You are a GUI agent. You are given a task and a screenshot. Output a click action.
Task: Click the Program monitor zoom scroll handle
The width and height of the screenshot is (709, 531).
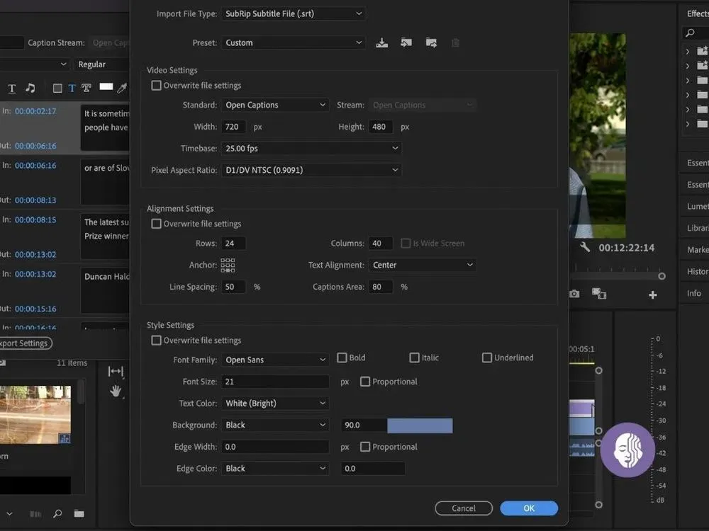pos(661,276)
